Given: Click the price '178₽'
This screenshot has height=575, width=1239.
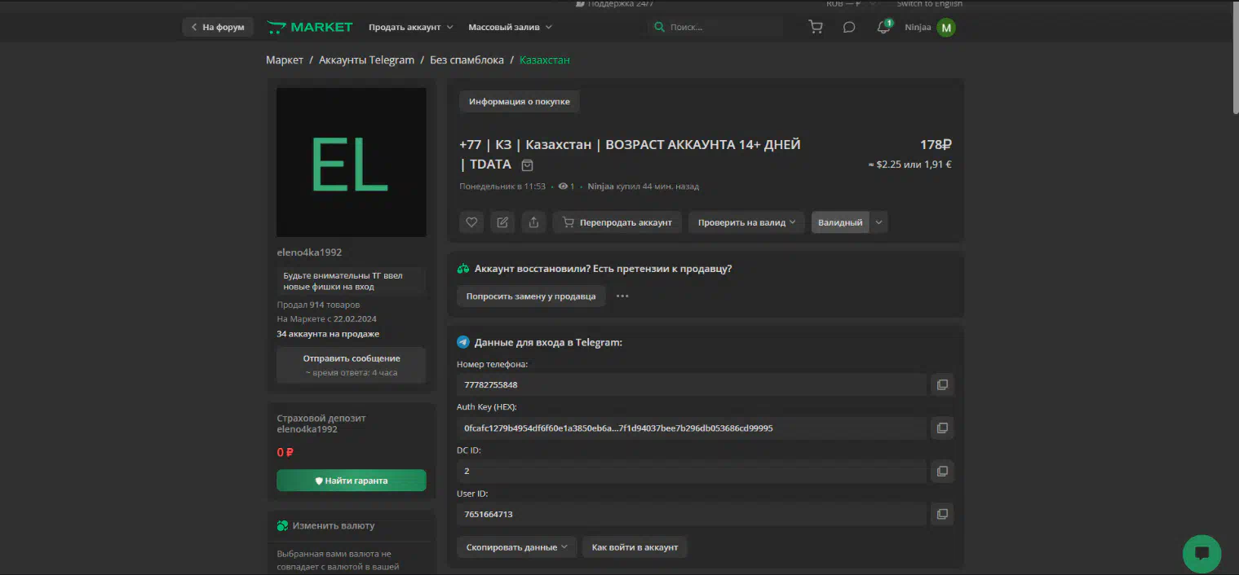Looking at the screenshot, I should [936, 144].
